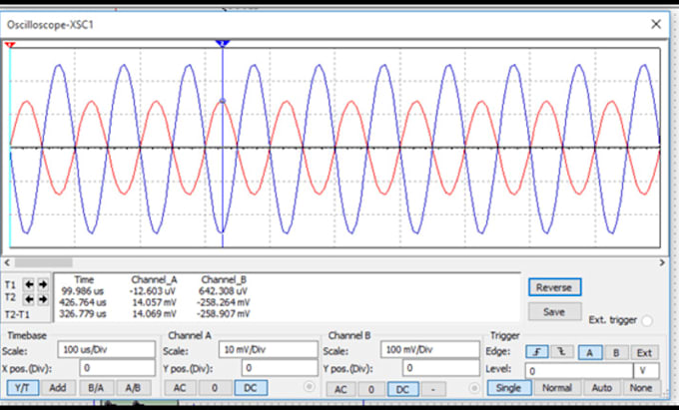This screenshot has width=679, height=410.
Task: Select falling edge trigger icon
Action: tap(562, 352)
